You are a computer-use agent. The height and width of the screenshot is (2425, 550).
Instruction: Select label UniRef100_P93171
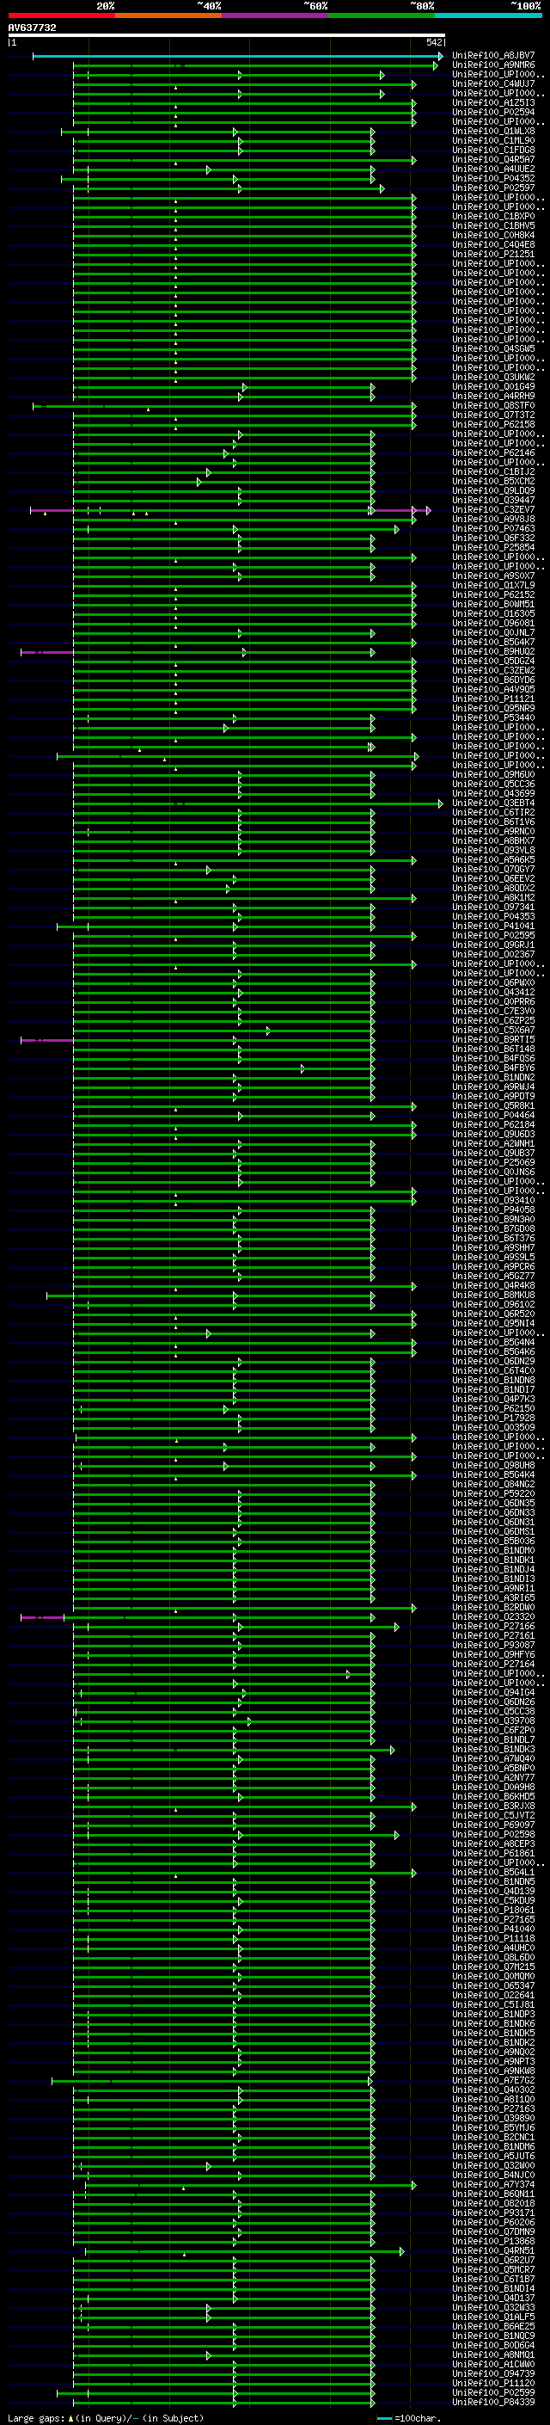tap(493, 2213)
